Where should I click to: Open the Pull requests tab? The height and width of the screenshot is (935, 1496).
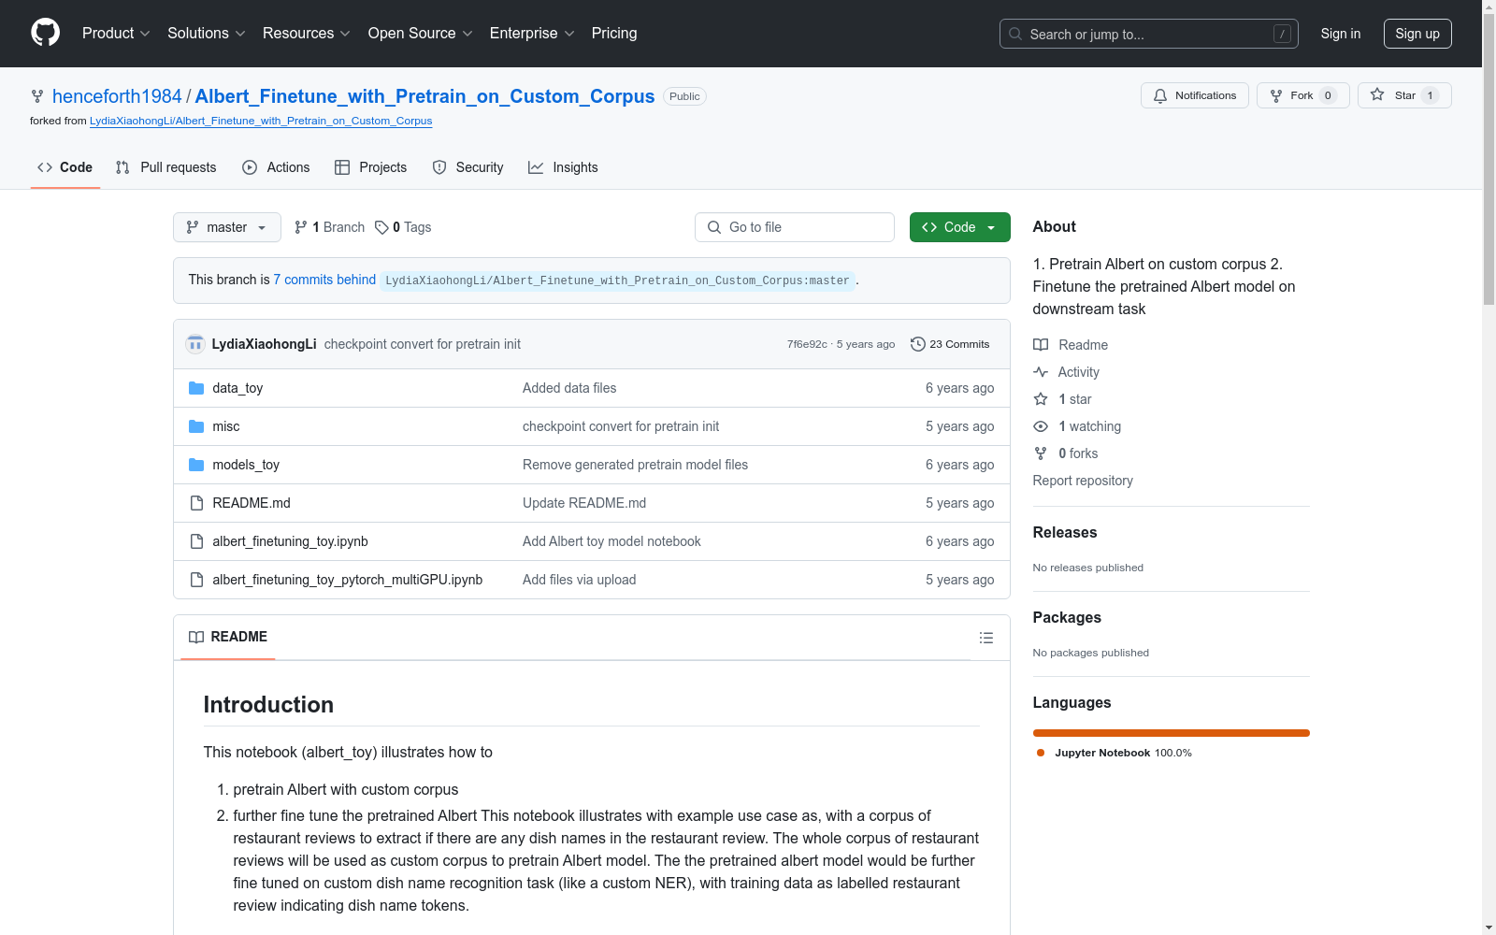point(166,167)
